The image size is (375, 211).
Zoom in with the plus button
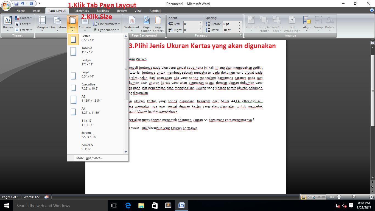pyautogui.click(x=371, y=197)
